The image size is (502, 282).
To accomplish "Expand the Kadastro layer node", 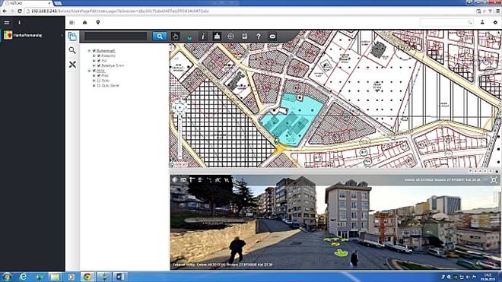I will tap(94, 55).
